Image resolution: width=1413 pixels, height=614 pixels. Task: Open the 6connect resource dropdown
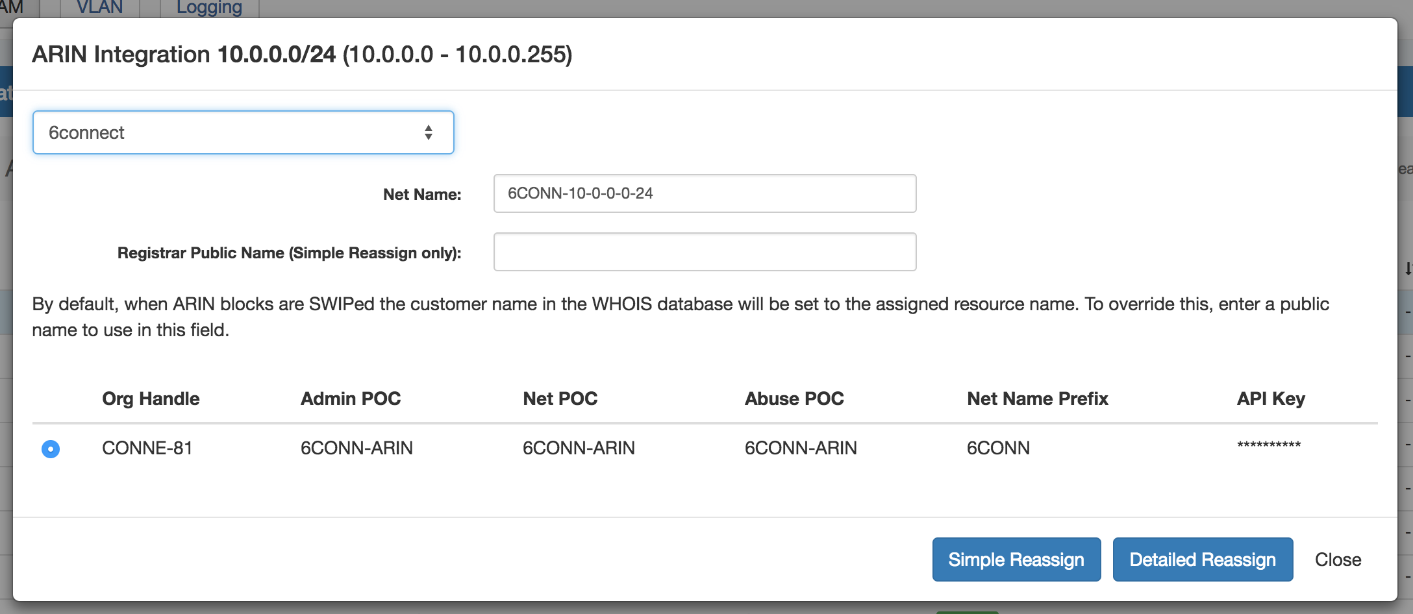point(242,132)
